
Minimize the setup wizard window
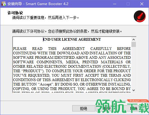pyautogui.click(x=115, y=4)
